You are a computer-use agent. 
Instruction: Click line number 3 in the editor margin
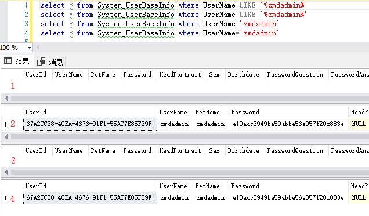click(26, 24)
